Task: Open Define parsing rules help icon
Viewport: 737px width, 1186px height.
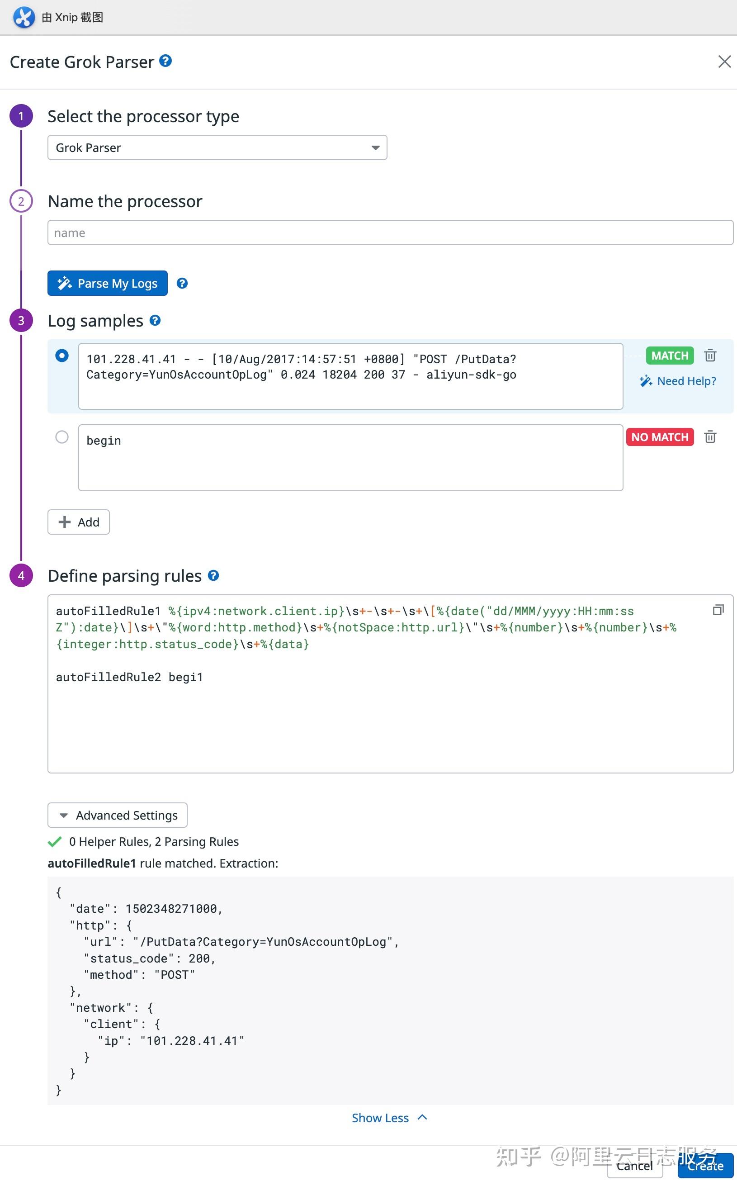Action: [x=214, y=575]
